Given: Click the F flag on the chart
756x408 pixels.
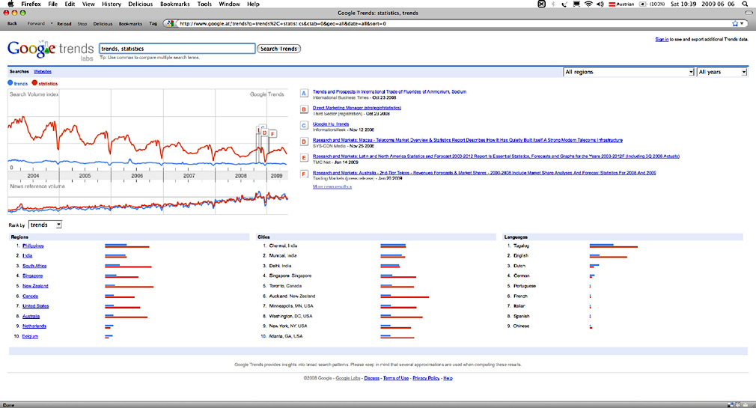Looking at the screenshot, I should [x=272, y=133].
